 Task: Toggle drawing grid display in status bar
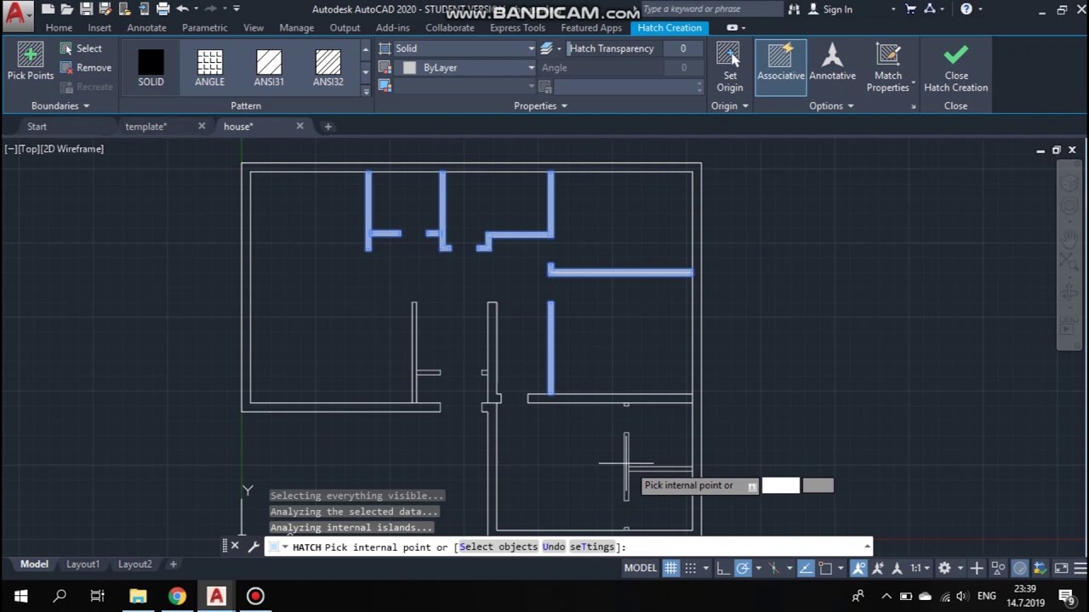pos(671,568)
